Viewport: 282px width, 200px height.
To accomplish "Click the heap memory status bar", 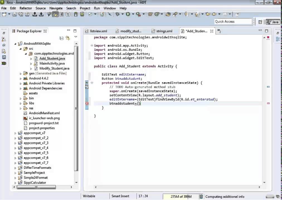I will click(x=181, y=197).
